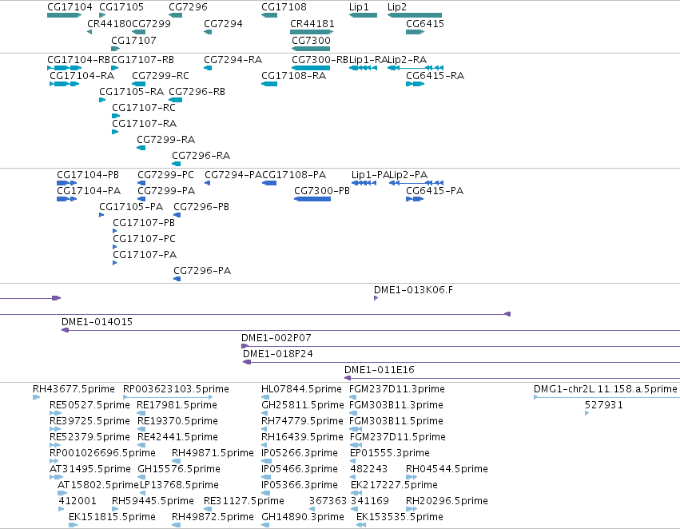Click protein CG7299-PA

click(141, 199)
